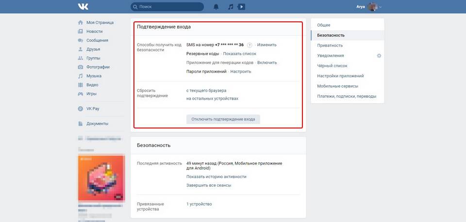Switch to Общее settings tab
The image size is (466, 222).
[x=348, y=25]
